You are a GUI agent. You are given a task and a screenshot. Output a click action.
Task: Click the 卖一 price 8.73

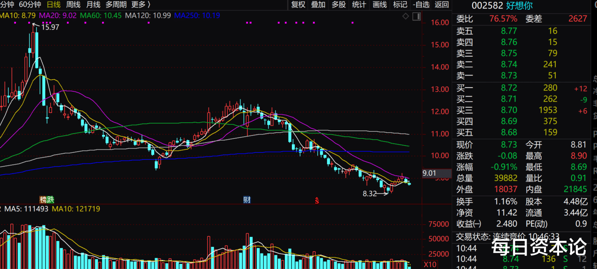click(509, 75)
